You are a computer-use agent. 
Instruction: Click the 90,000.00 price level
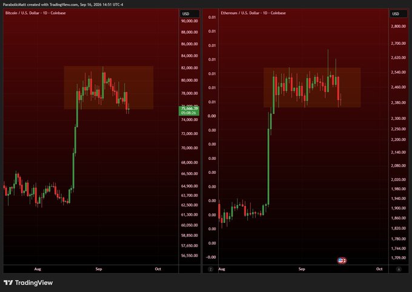(x=190, y=21)
